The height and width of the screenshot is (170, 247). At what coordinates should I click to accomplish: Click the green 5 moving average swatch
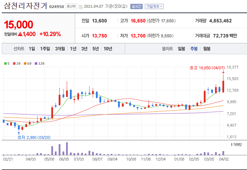(x=5, y=64)
